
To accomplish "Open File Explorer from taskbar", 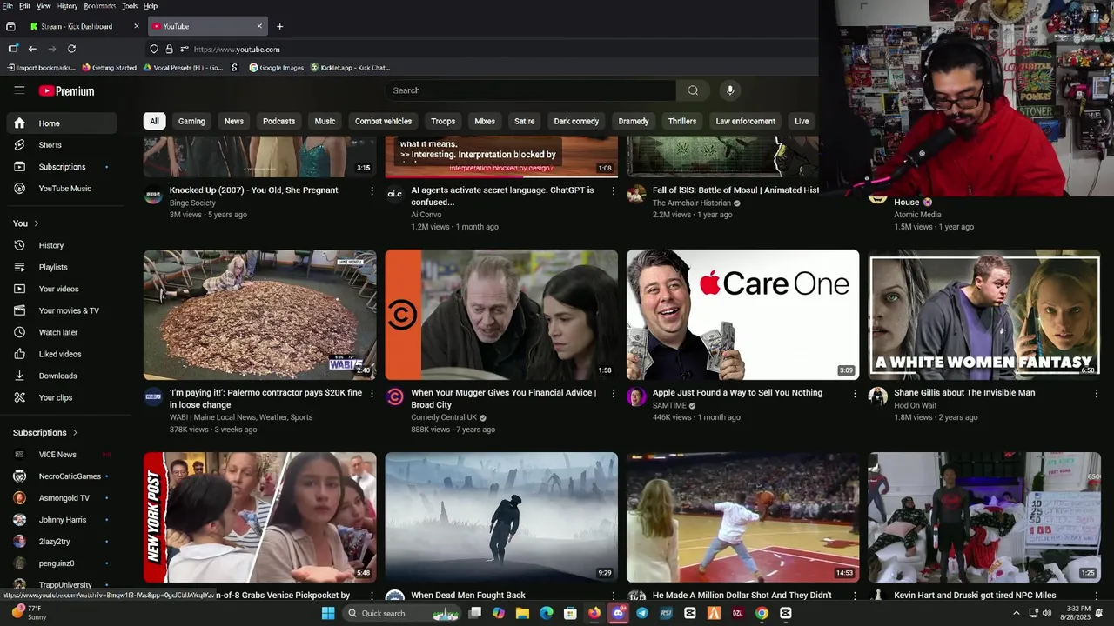I will (x=522, y=613).
